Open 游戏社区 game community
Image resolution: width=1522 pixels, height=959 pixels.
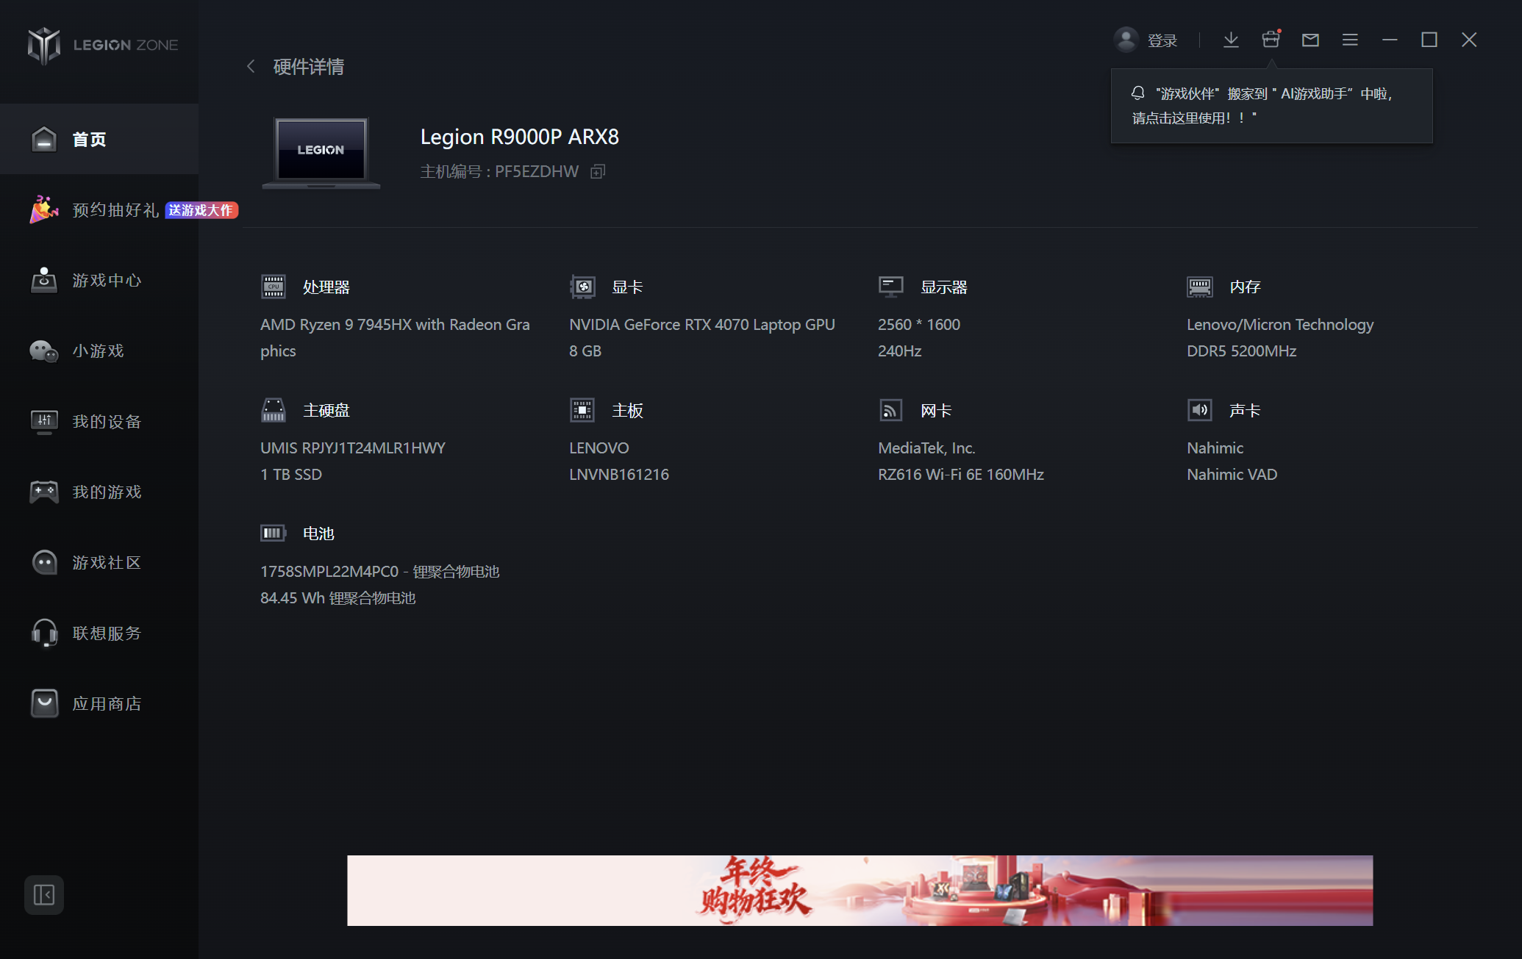click(x=106, y=563)
